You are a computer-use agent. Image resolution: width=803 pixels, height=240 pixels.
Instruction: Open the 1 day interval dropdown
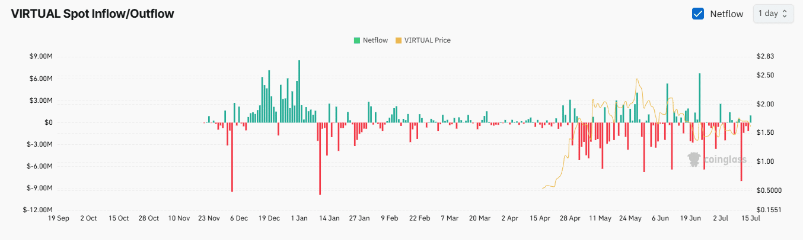pos(773,14)
